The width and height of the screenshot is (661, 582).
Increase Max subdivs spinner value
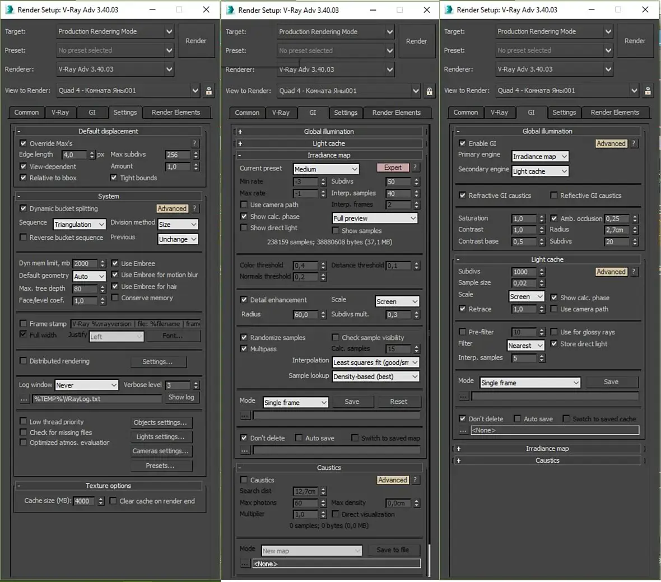pos(196,152)
